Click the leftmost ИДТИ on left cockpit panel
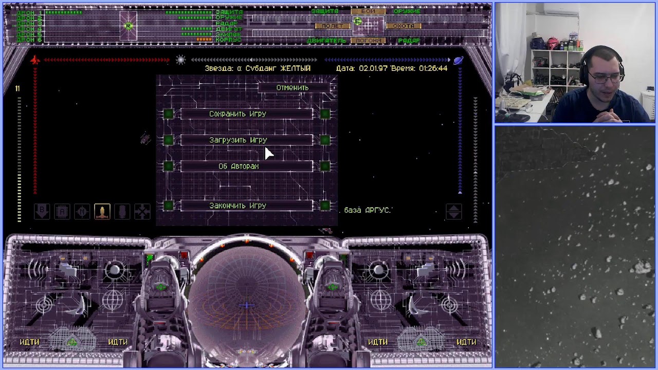The height and width of the screenshot is (370, 658). [x=29, y=342]
